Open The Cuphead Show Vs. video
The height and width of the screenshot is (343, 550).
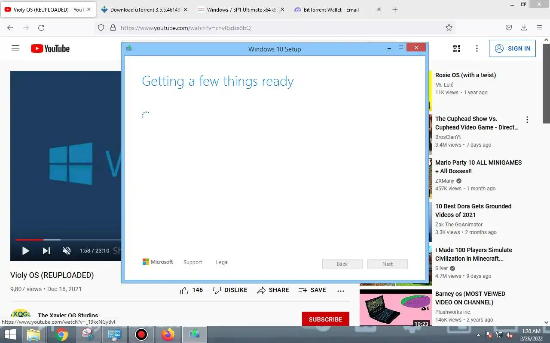477,123
